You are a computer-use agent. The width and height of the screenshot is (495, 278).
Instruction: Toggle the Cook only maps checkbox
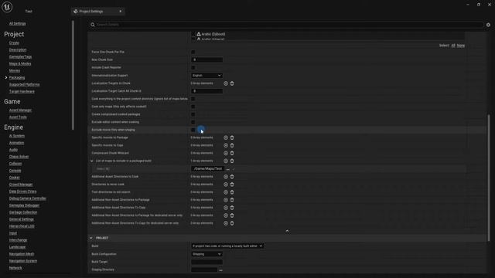pyautogui.click(x=193, y=107)
